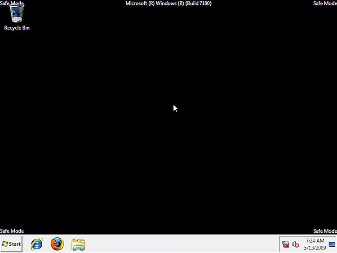Click Safe Mode label above Start button

[12, 231]
